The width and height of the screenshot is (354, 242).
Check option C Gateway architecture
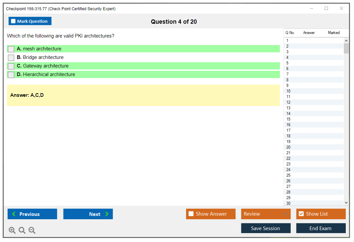coord(11,66)
